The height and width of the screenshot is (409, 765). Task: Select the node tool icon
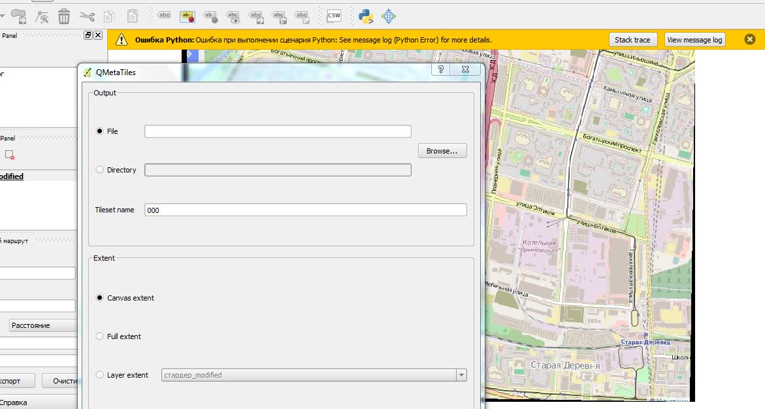tap(42, 16)
